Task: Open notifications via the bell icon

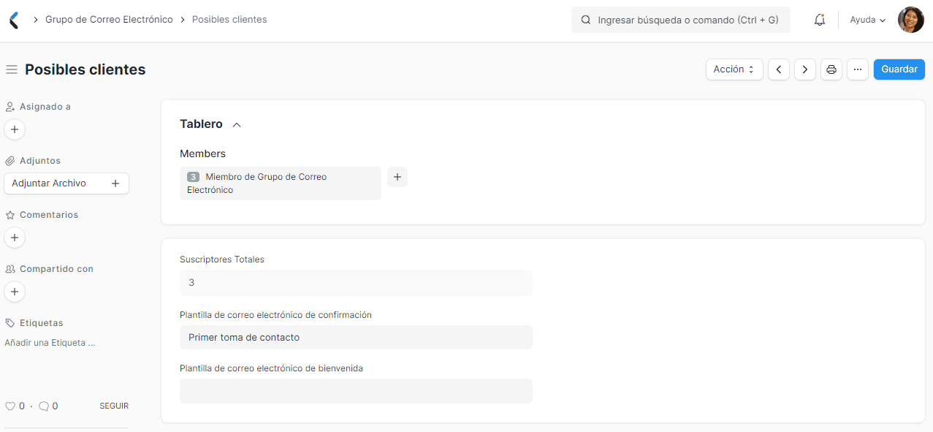Action: pyautogui.click(x=819, y=20)
